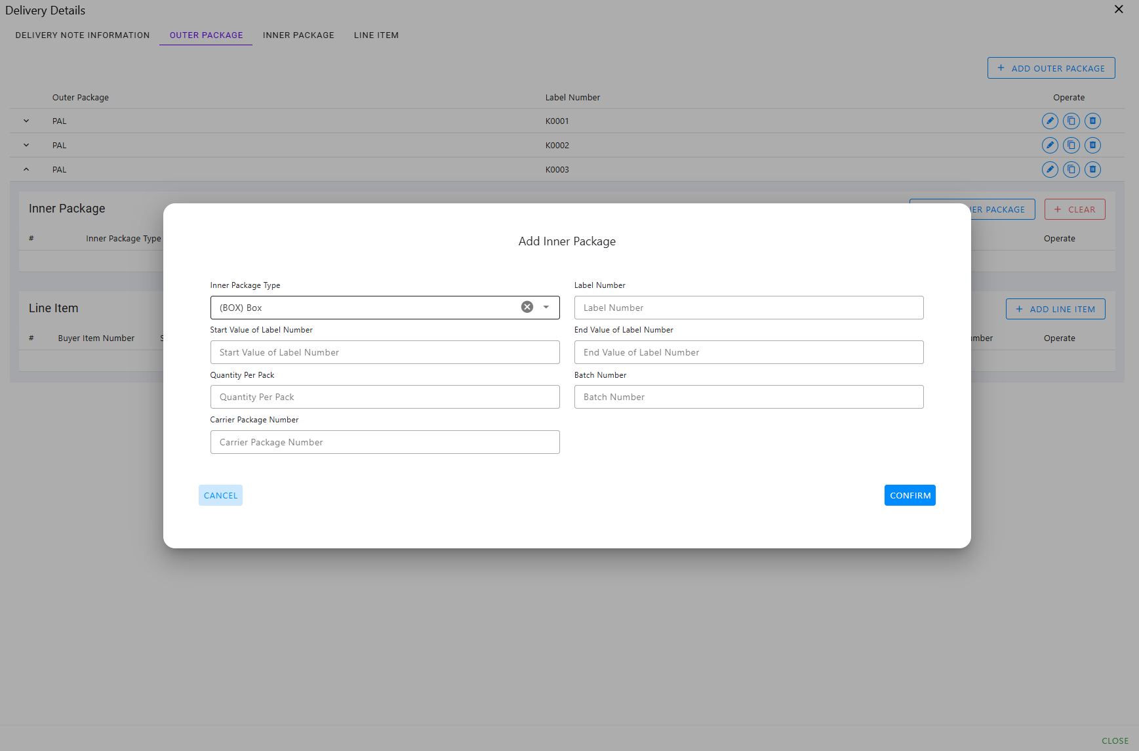The height and width of the screenshot is (751, 1139).
Task: Click the Add Outer Package button
Action: pyautogui.click(x=1051, y=68)
